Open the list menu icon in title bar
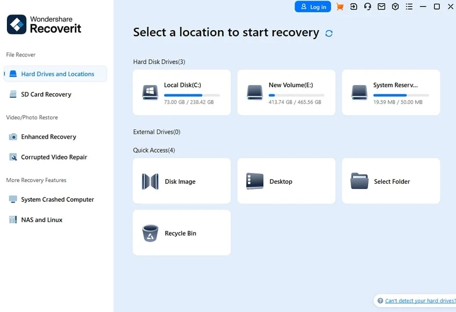Image resolution: width=456 pixels, height=312 pixels. pos(409,6)
